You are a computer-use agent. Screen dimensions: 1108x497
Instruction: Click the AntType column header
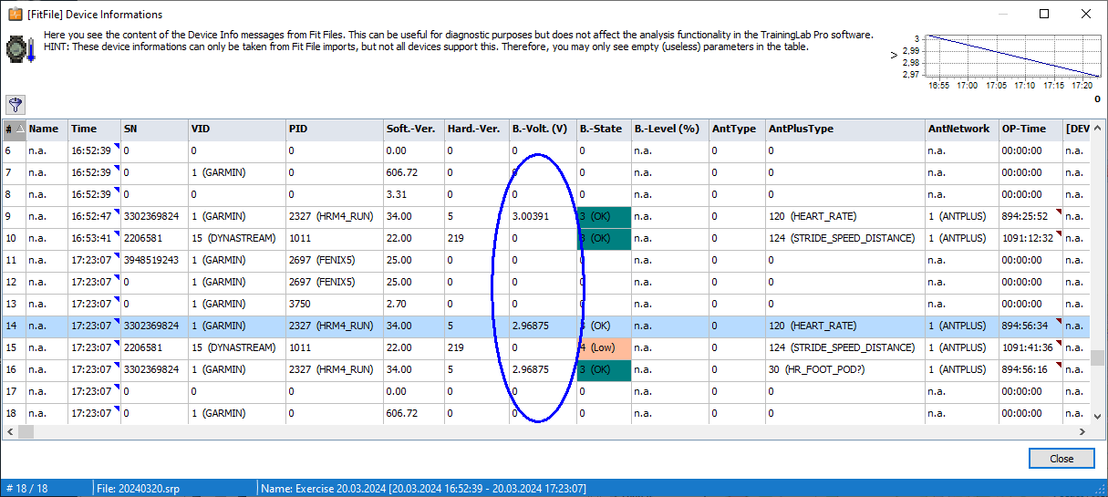[x=737, y=129]
